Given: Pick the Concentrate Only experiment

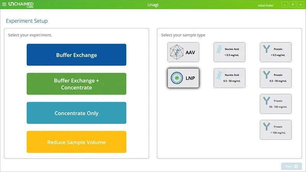Looking at the screenshot, I should point(76,113).
